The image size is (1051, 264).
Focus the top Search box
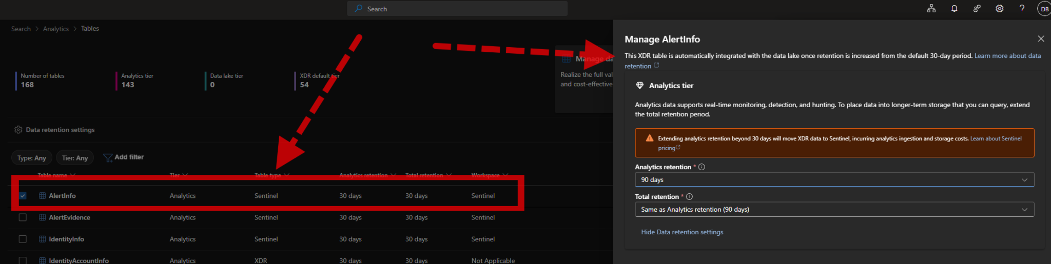click(x=457, y=9)
